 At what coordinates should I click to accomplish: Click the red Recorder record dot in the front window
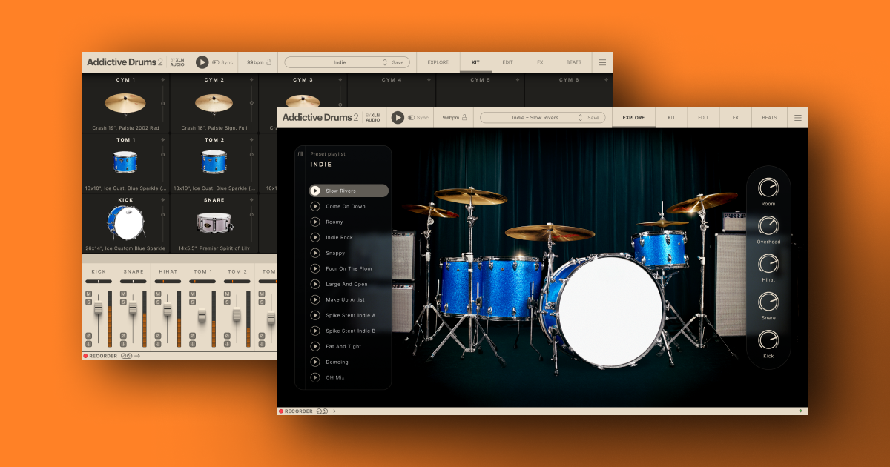(x=281, y=411)
